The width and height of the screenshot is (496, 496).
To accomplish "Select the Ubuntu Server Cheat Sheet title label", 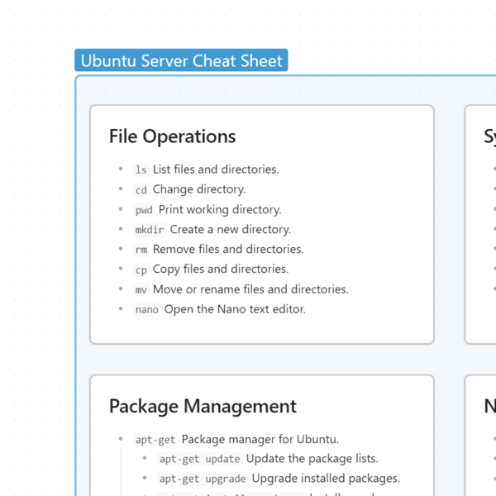I will 181,60.
